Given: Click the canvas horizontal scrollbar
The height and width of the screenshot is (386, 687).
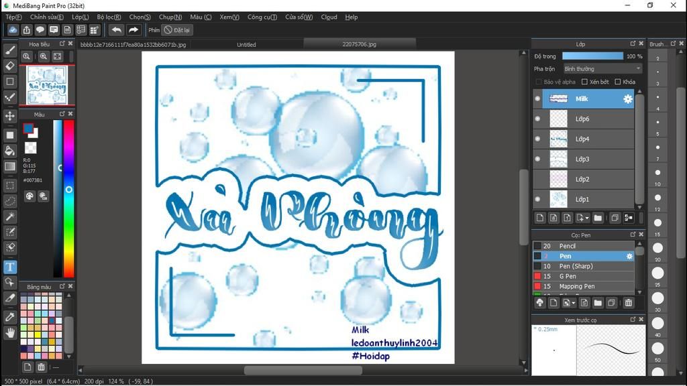Looking at the screenshot, I should (303, 370).
